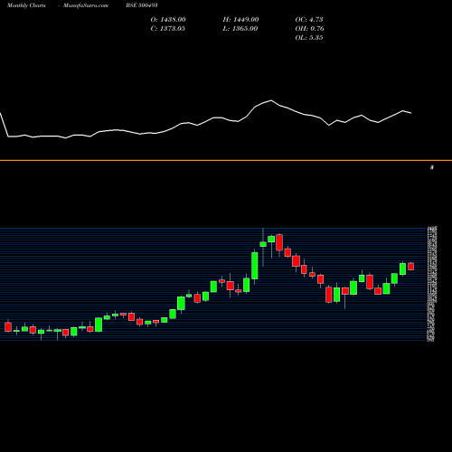Click the 'Monthly Charts' title text
The height and width of the screenshot is (452, 452).
26,5
